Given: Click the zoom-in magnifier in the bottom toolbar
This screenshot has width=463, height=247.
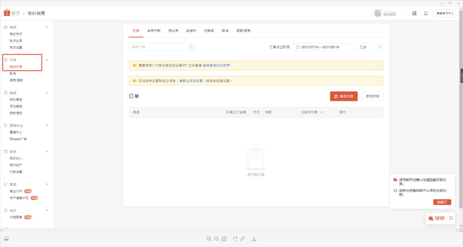Looking at the screenshot, I should coord(209,239).
